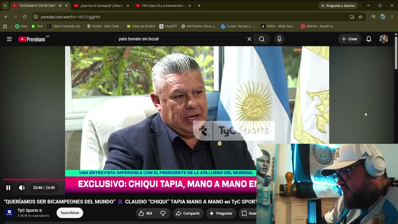Clear the YouTube search query
Viewport: 398px width, 224px height.
[x=249, y=39]
